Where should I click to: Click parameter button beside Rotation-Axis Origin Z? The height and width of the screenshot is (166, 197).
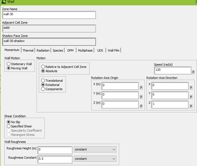point(141,106)
